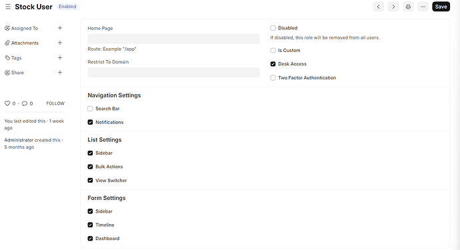Like the document with heart icon

7,103
